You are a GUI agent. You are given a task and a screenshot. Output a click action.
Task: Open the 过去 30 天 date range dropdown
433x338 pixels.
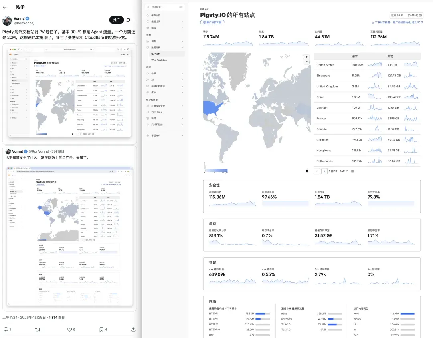click(x=407, y=16)
